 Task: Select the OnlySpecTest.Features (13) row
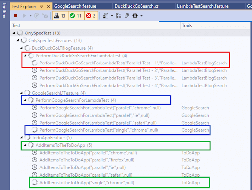(130, 40)
